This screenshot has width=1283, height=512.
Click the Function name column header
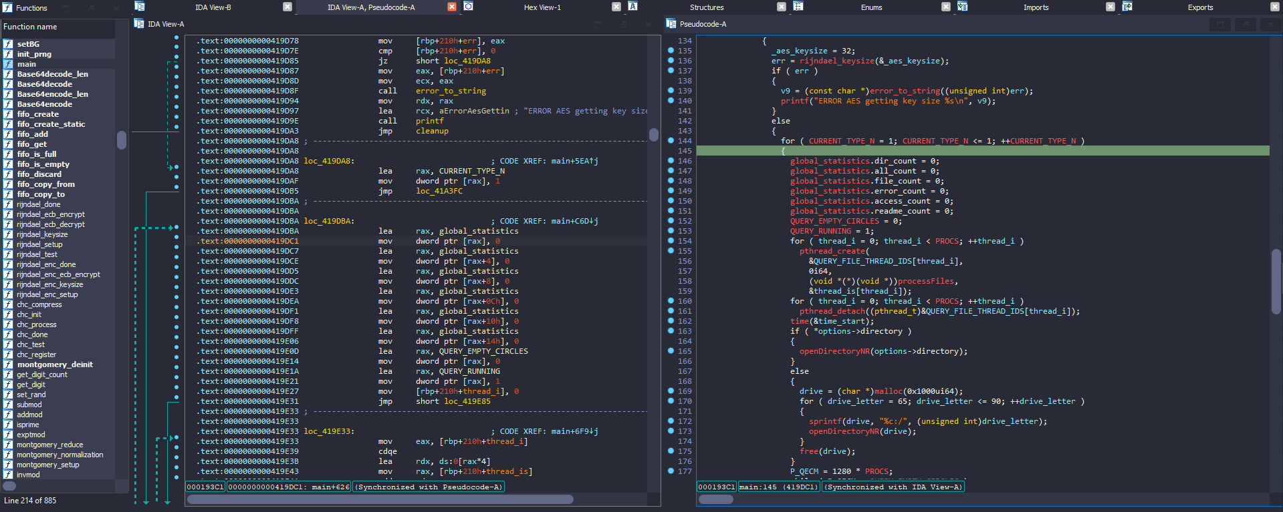tap(58, 27)
